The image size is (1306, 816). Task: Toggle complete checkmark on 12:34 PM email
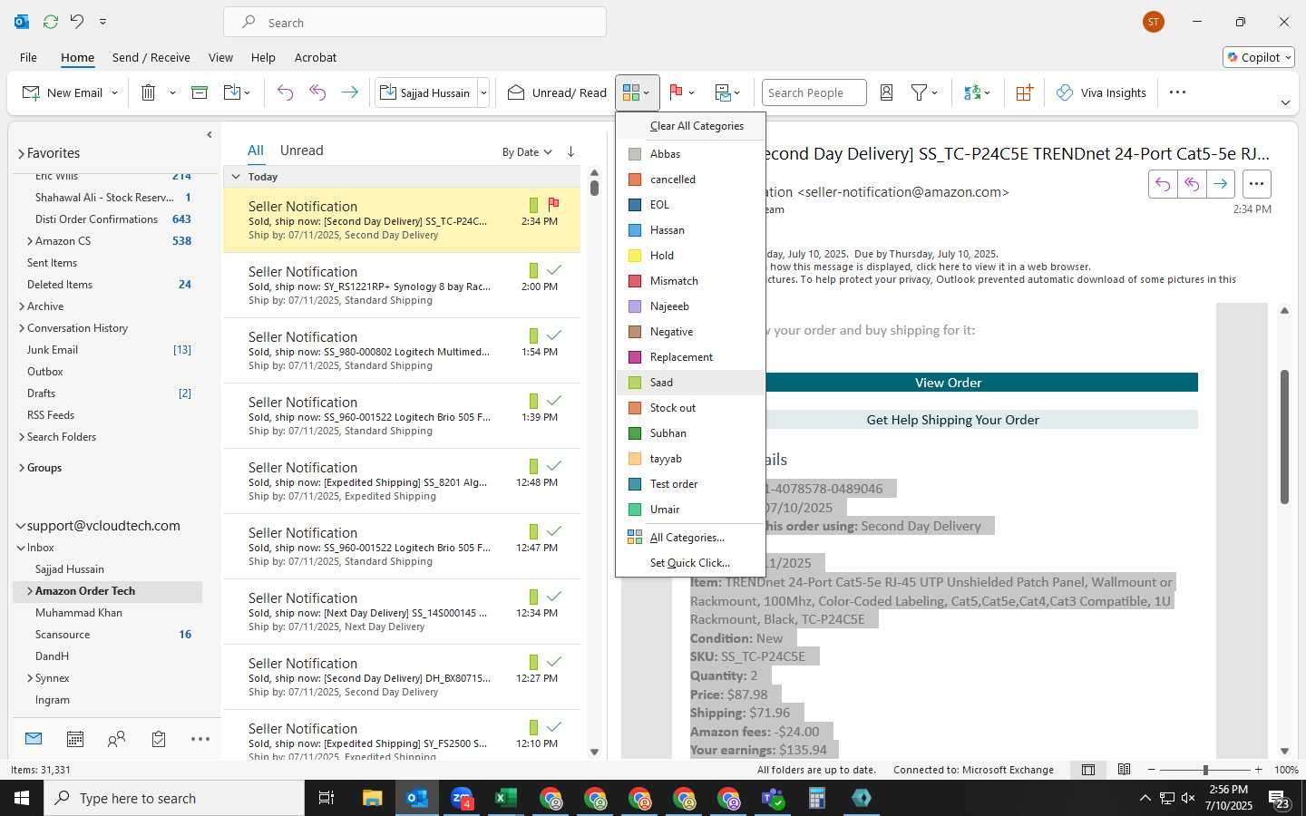pyautogui.click(x=554, y=597)
